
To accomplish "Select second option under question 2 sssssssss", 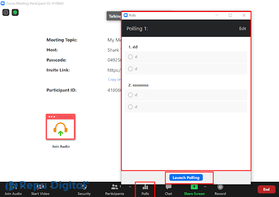I will coord(186,107).
